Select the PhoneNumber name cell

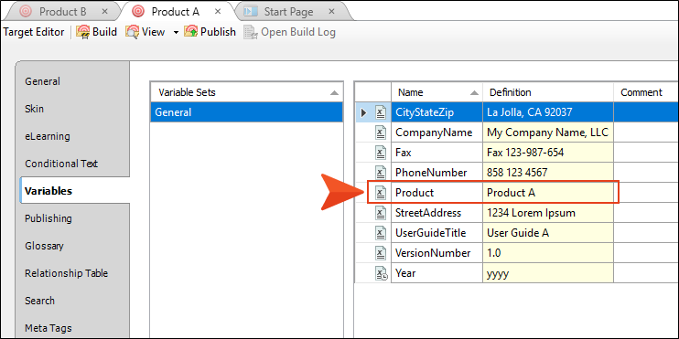tap(436, 173)
